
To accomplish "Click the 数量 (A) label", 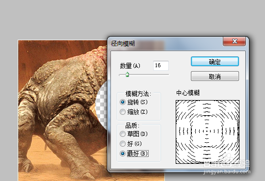I will [130, 66].
